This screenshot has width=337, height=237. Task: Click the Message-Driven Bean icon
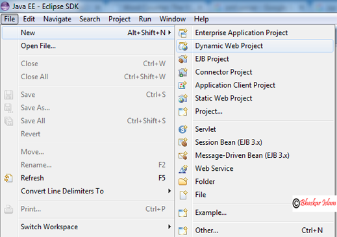coord(183,155)
